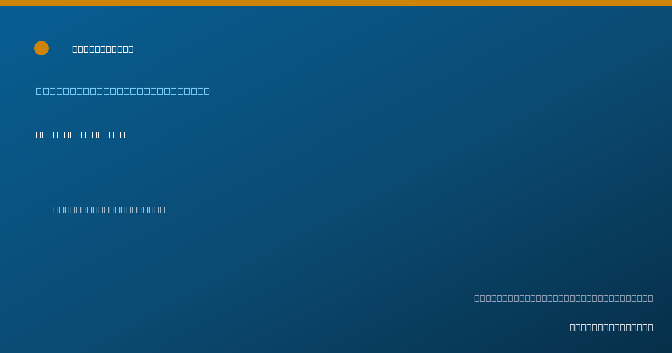Click the orange circle logo icon
672x353 pixels.
(41, 48)
